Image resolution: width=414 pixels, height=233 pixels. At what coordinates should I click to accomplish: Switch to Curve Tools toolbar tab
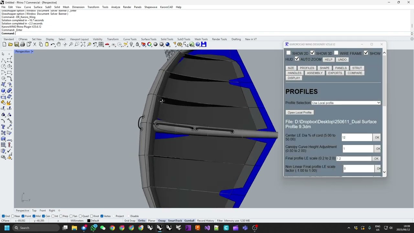(x=130, y=39)
